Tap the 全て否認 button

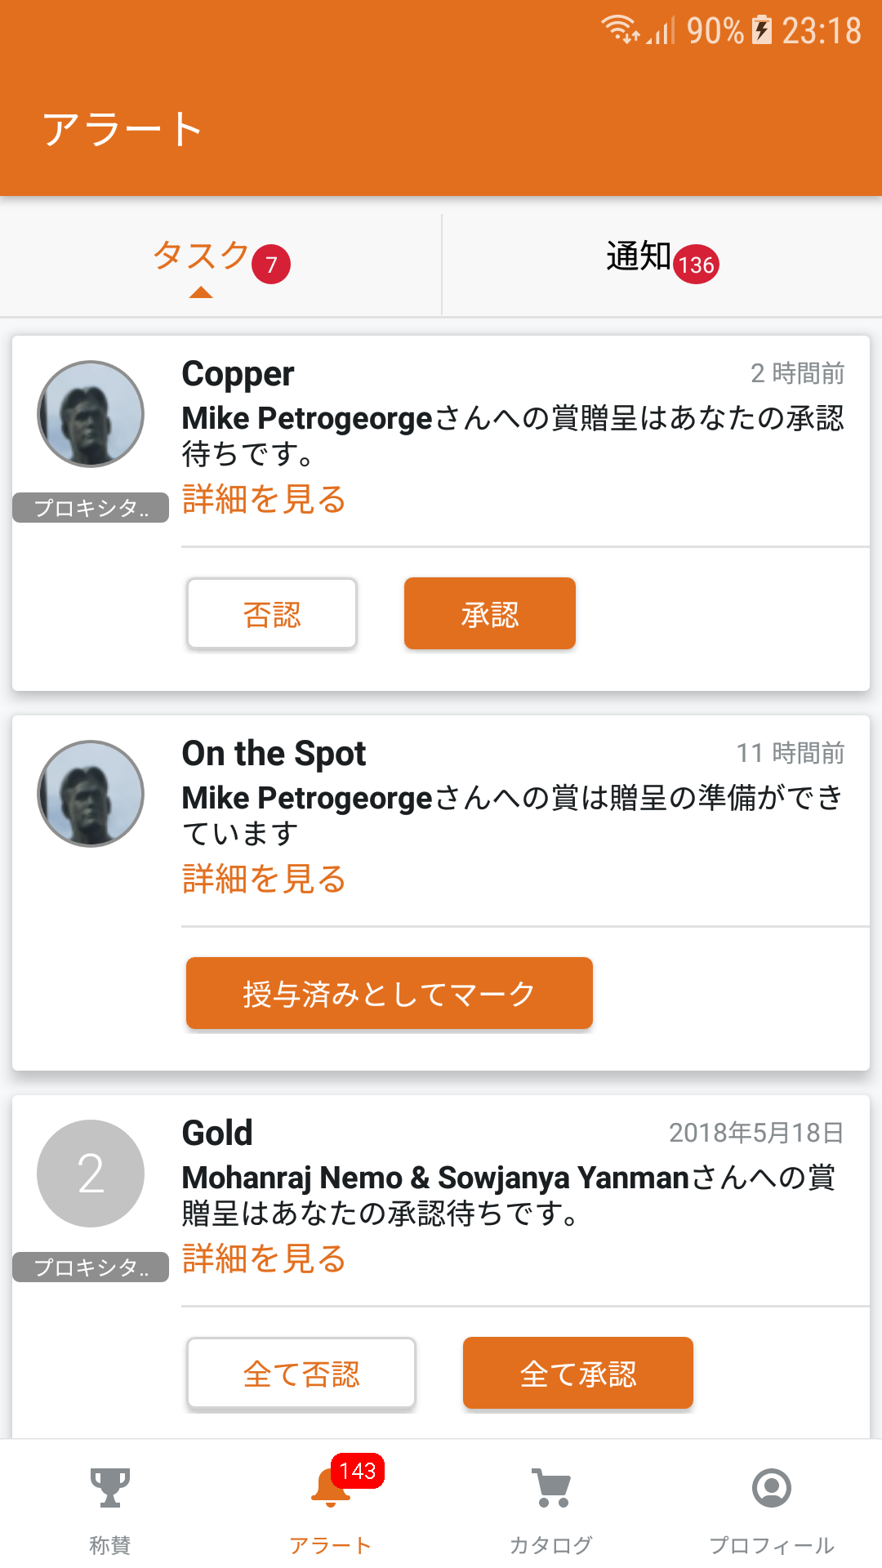[301, 1373]
